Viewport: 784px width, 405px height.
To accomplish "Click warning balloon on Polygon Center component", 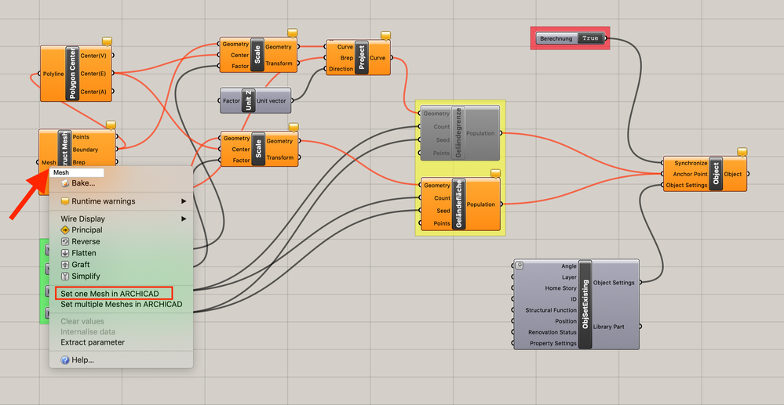I will (107, 41).
